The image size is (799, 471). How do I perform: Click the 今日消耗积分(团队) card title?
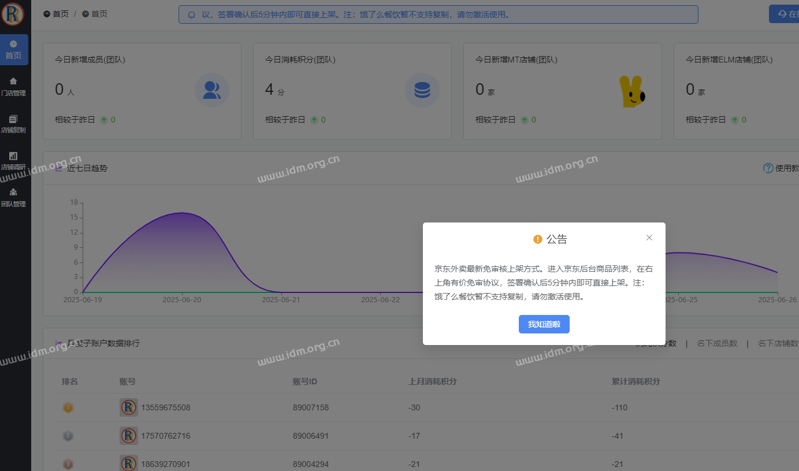(x=300, y=60)
